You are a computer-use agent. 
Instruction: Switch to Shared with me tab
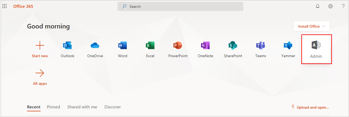(82, 107)
